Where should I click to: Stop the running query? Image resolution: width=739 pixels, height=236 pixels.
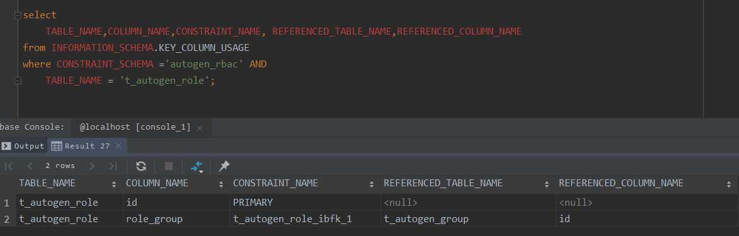[x=169, y=166]
